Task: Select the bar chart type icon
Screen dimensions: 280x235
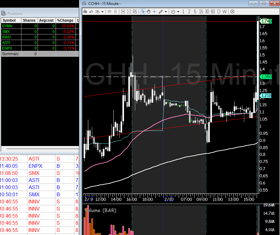Action: click(85, 11)
